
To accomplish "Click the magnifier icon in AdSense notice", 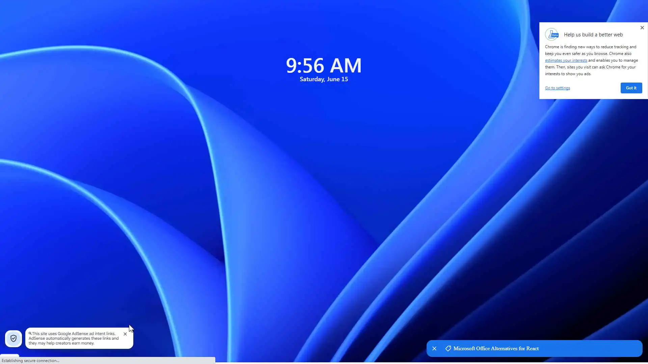I will [30, 333].
